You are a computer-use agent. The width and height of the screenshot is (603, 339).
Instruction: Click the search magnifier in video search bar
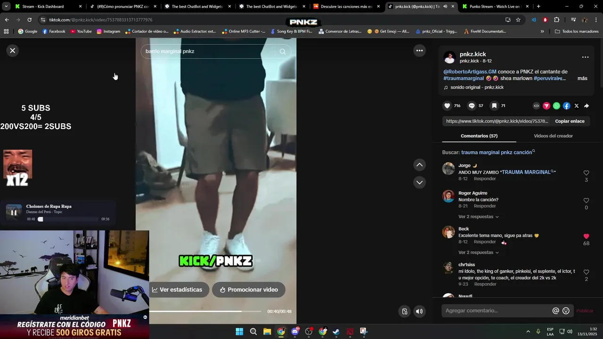point(283,51)
